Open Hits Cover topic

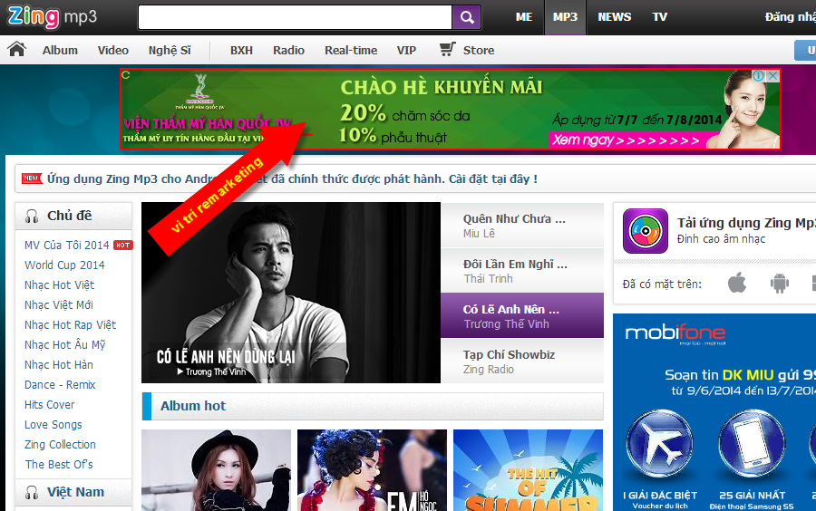[50, 404]
